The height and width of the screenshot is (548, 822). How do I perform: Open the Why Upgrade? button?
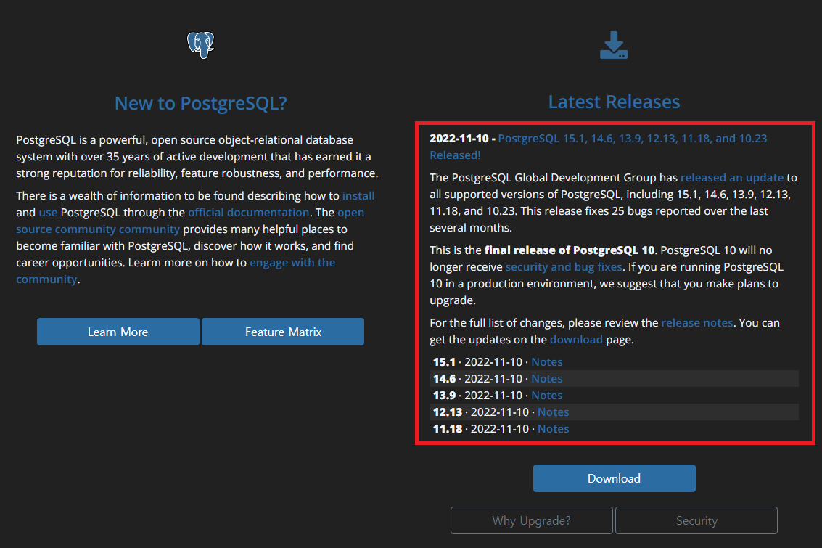click(532, 520)
